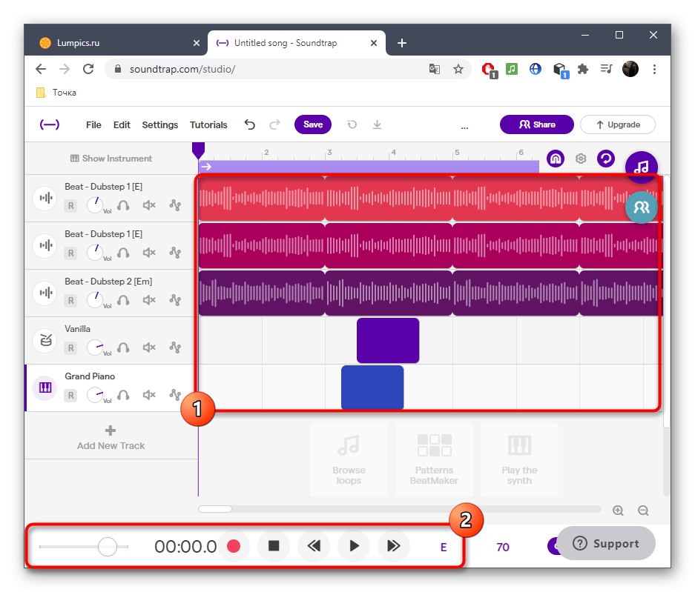This screenshot has height=592, width=695.
Task: Solo the second Beat - Dubstep 1 track
Action: point(123,253)
